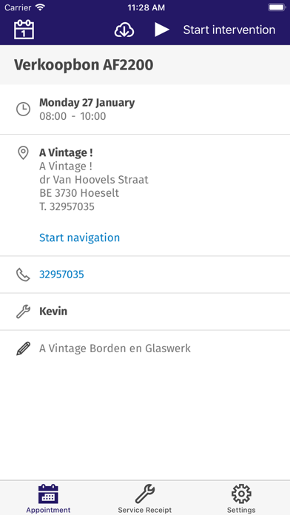Tap the A Vintage Borden en Glaswerk note

point(115,349)
